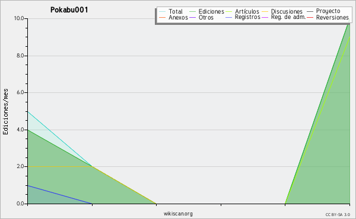Click the cyan Total legend line swatch
356x219 pixels.
pos(163,11)
